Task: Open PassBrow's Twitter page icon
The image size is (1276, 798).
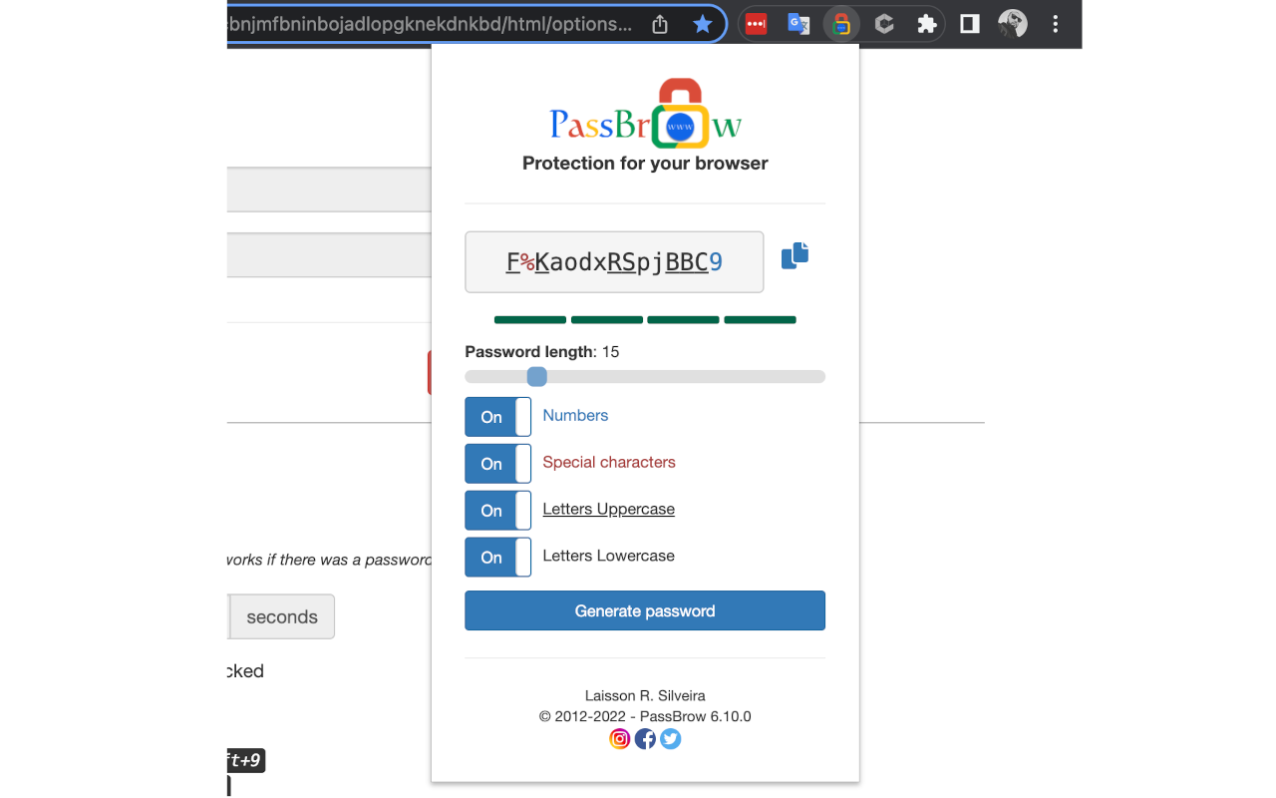Action: (670, 739)
